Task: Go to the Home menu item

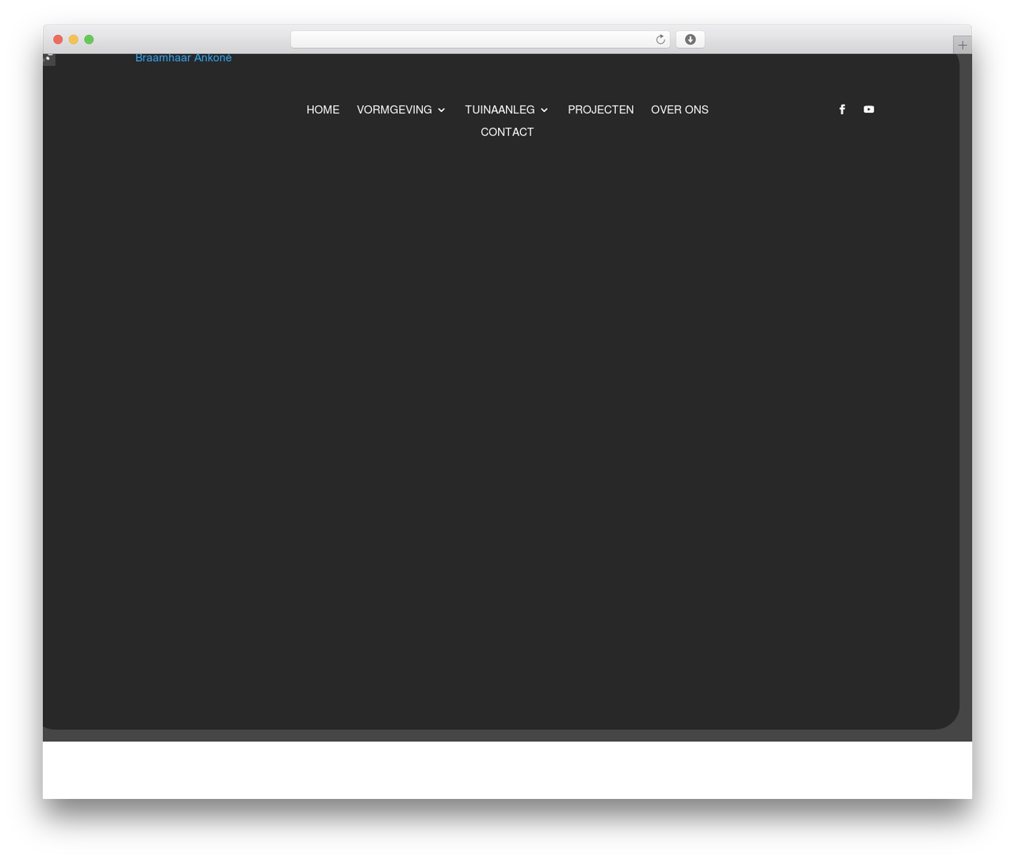Action: tap(323, 109)
